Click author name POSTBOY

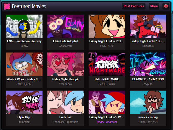(x=107, y=46)
